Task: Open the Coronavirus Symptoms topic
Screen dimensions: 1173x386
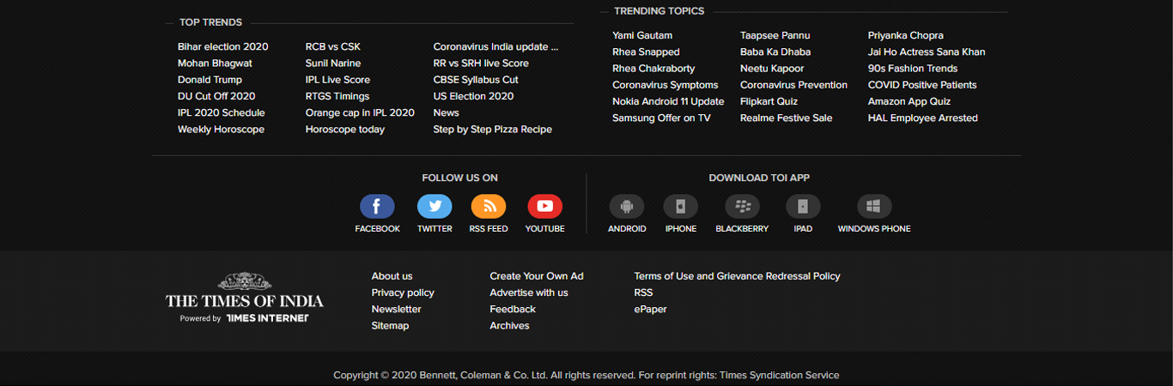Action: 665,85
